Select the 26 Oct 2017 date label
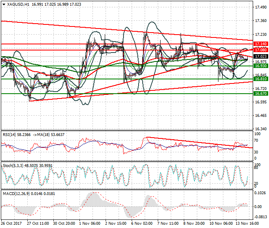269x228 pixels. point(11,224)
